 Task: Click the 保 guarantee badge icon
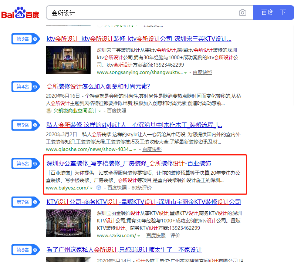coord(99,188)
